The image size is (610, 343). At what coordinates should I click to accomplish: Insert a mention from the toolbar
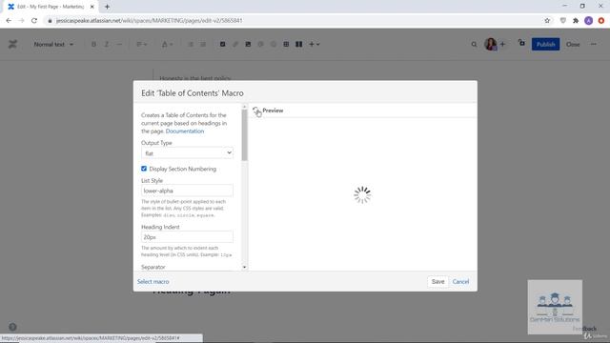[x=260, y=45]
